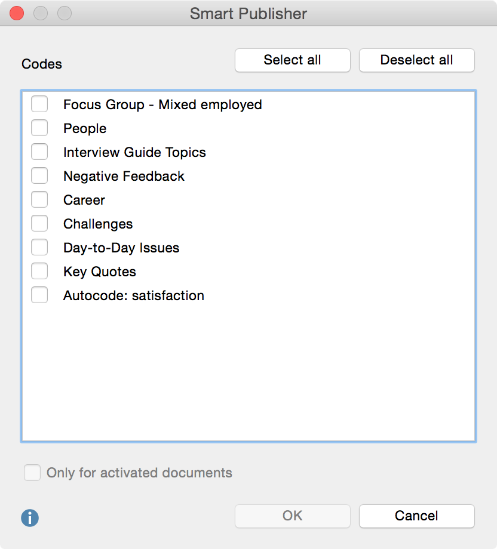This screenshot has height=549, width=497.
Task: Toggle the Career code checkbox
Action: pos(39,200)
